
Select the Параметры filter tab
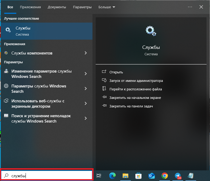point(82,7)
